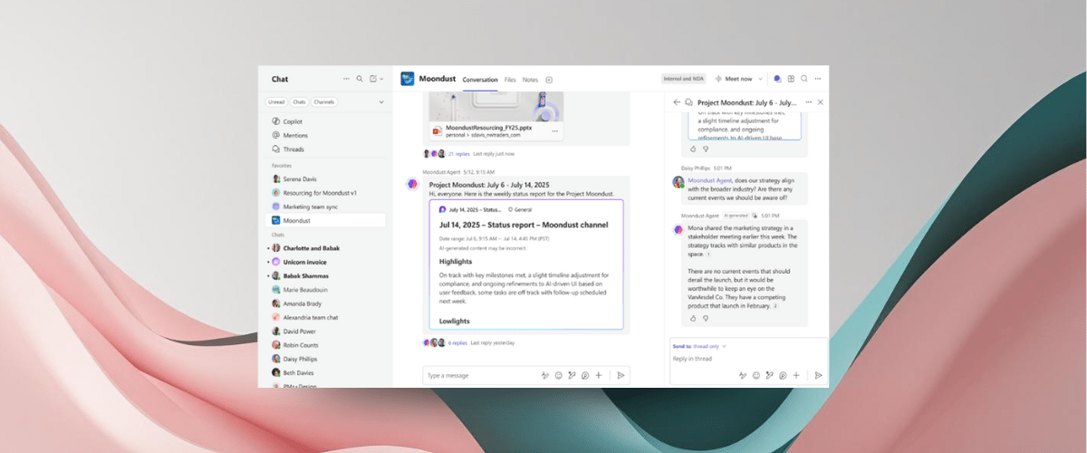Open the ellipsis menu on the pptx attachment
Image resolution: width=1087 pixels, height=453 pixels.
pos(554,131)
